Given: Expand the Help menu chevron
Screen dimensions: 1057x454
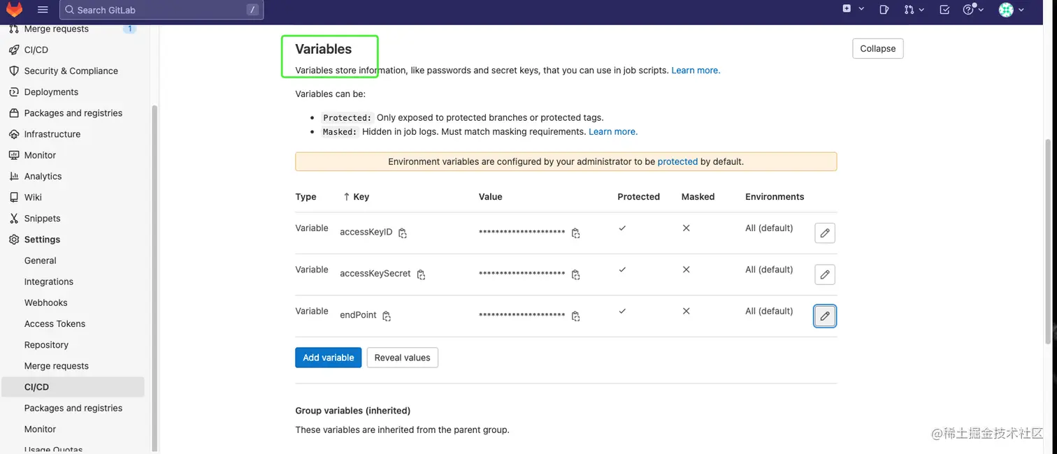Looking at the screenshot, I should 981,10.
